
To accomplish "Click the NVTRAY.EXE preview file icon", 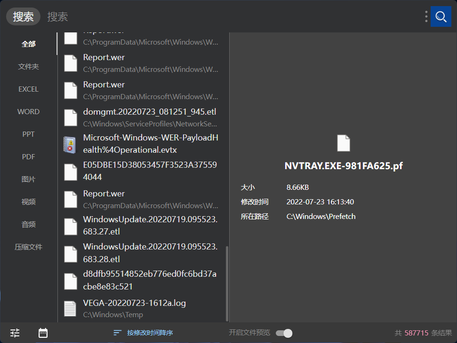I will tap(343, 143).
